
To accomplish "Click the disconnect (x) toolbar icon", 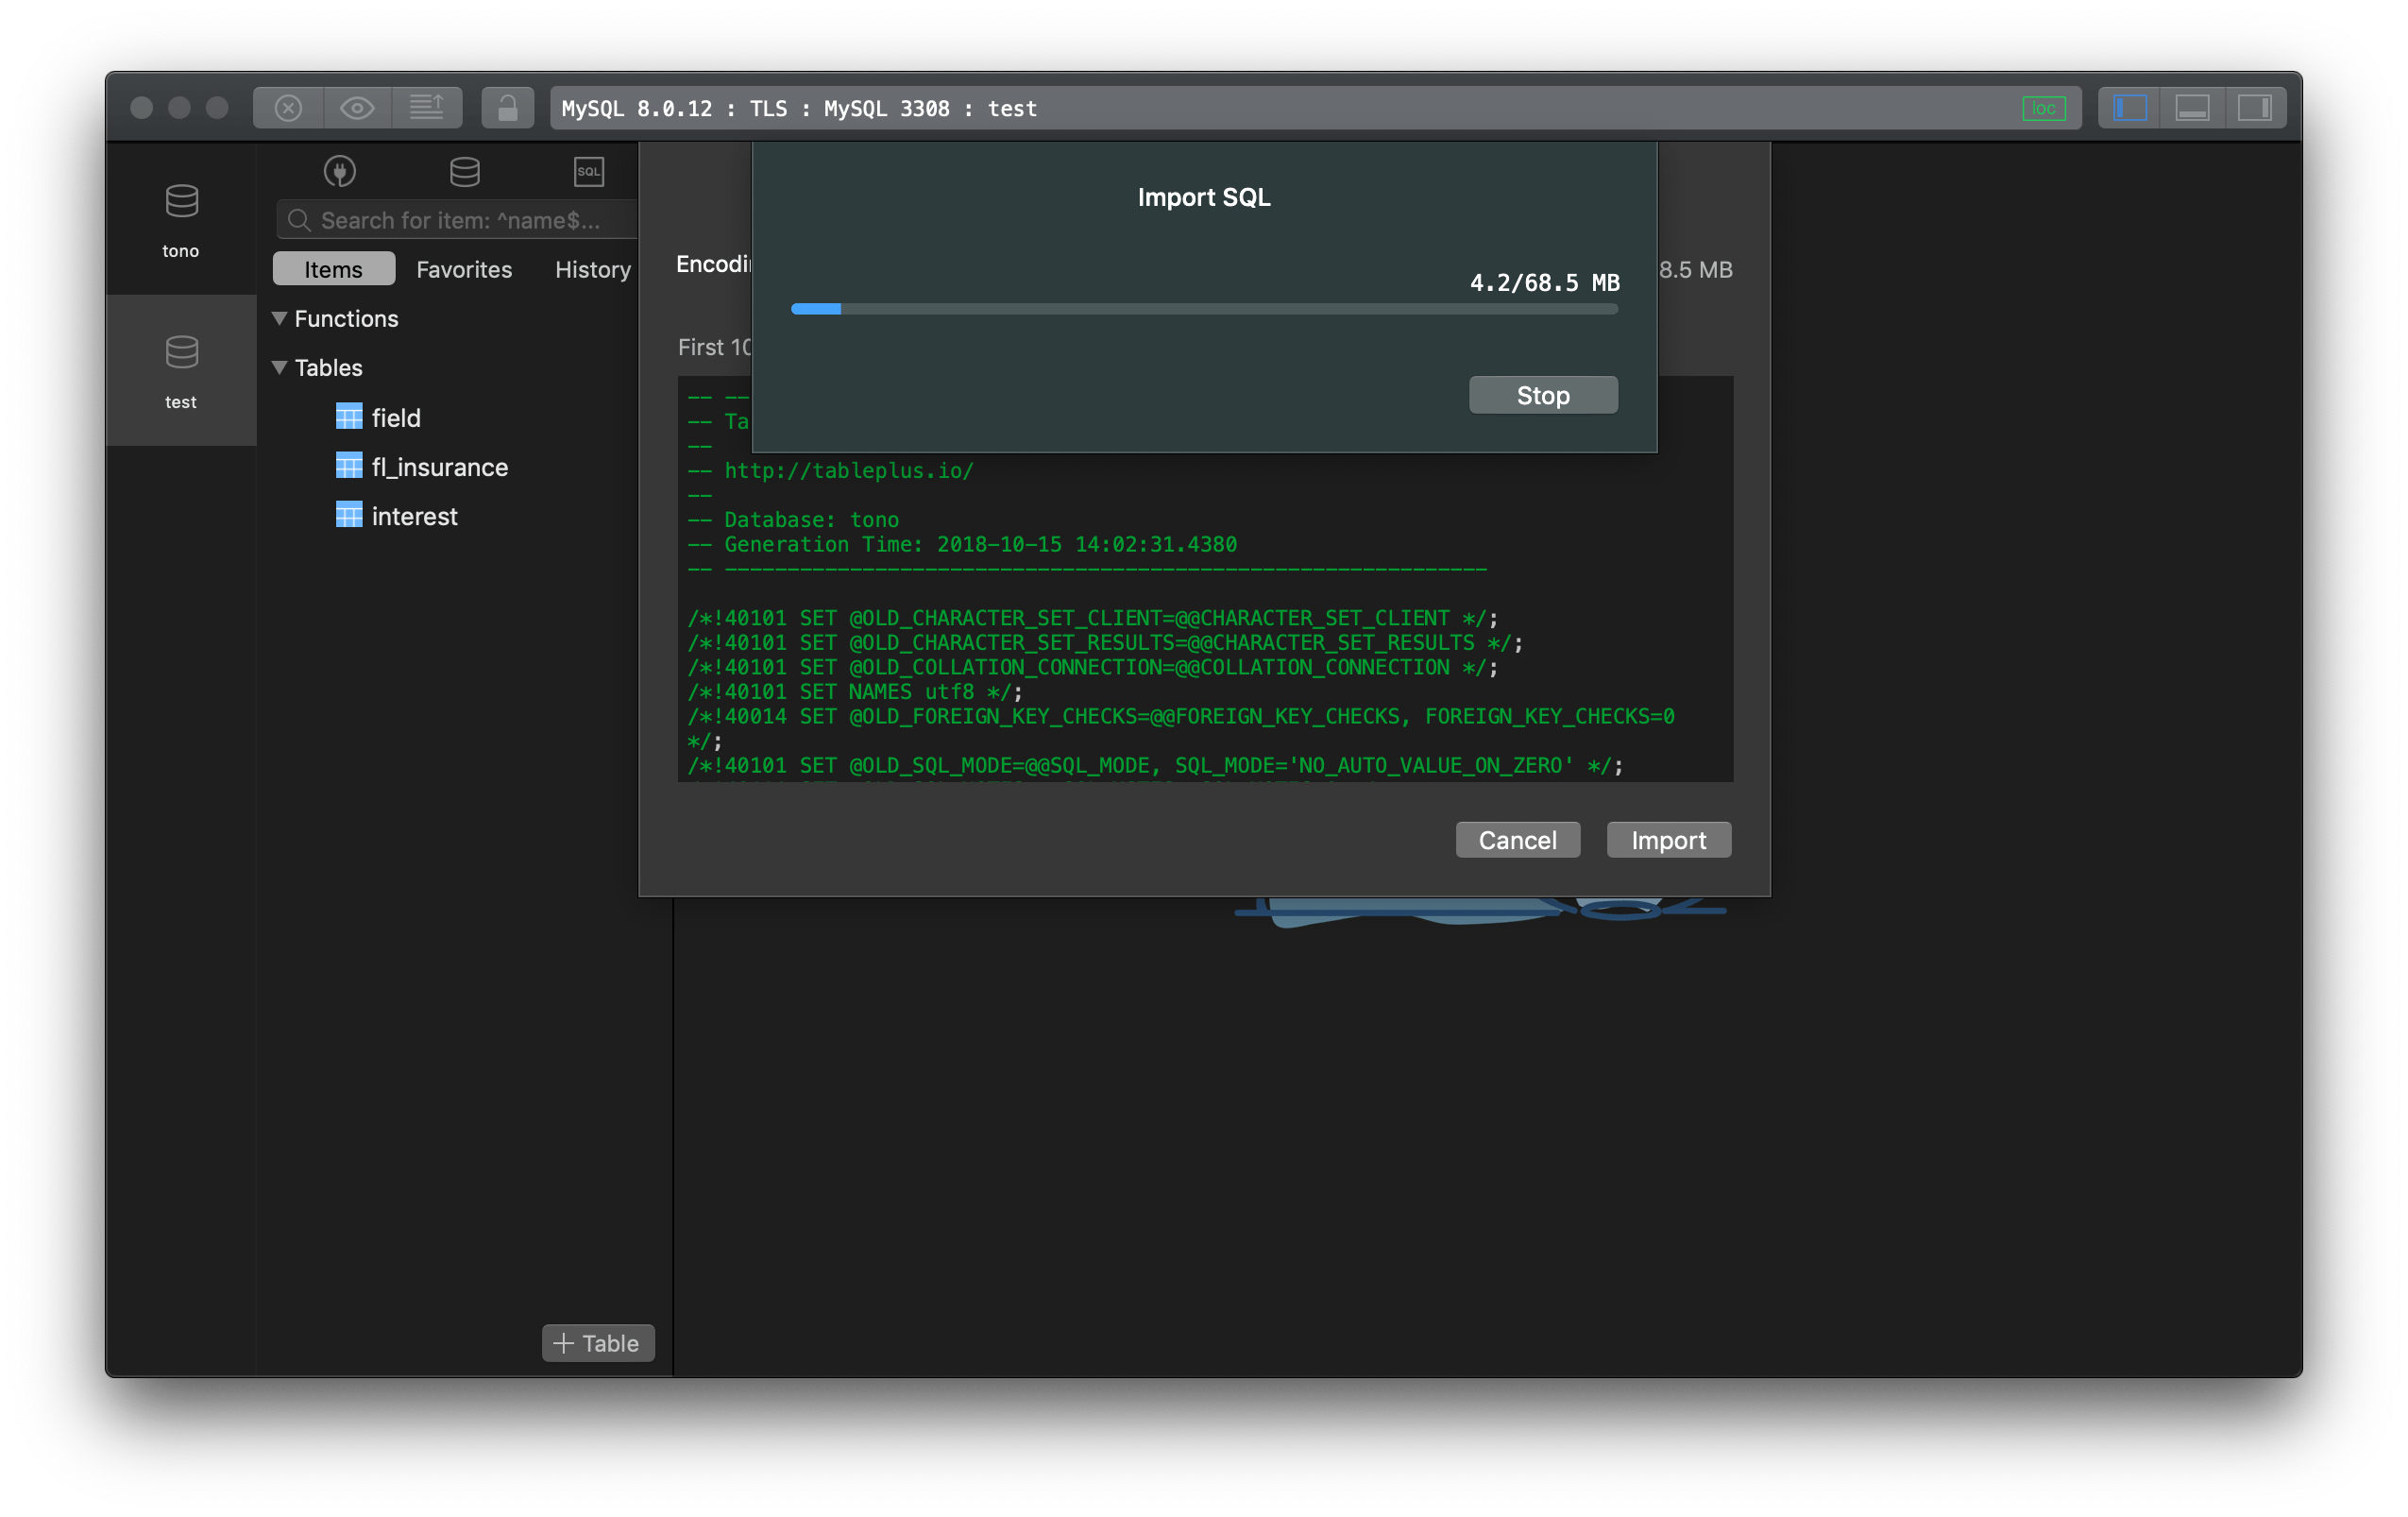I will [x=288, y=108].
